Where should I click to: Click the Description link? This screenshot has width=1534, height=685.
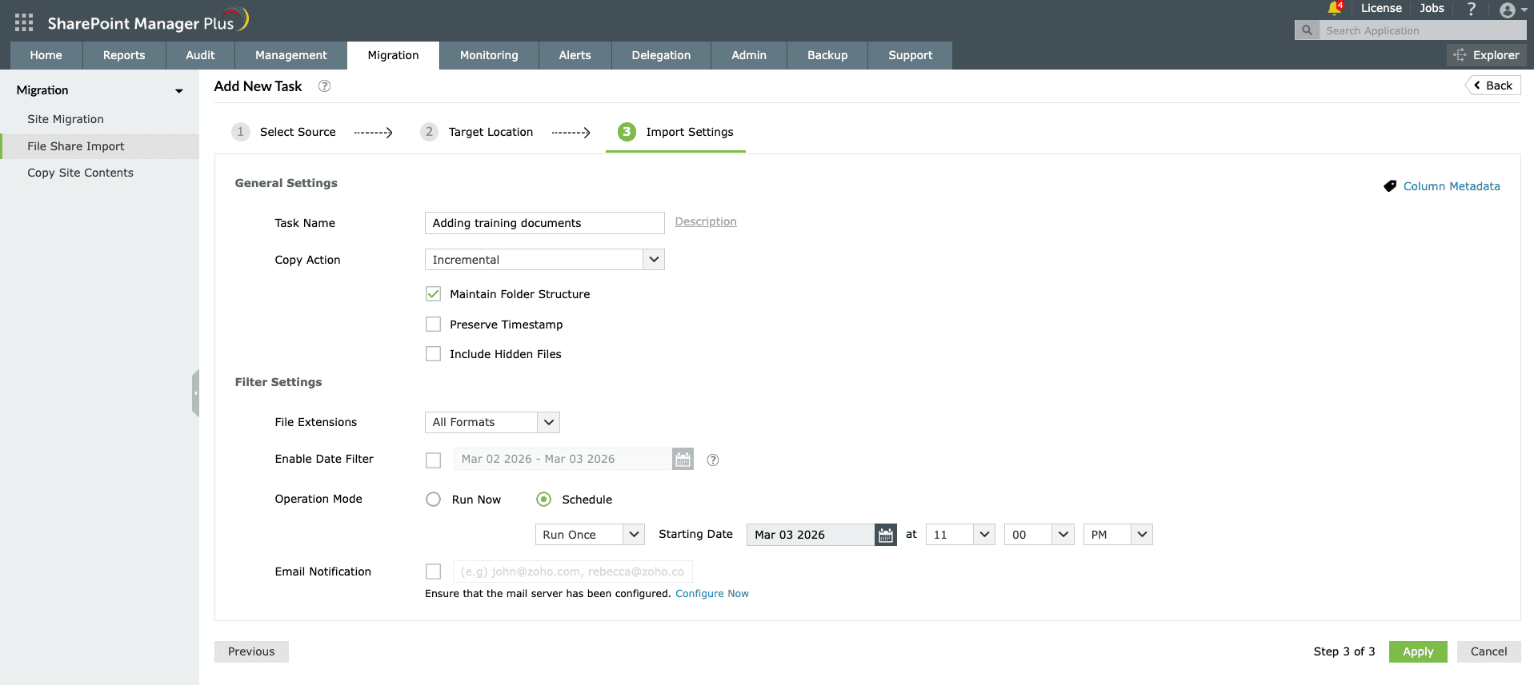coord(706,221)
